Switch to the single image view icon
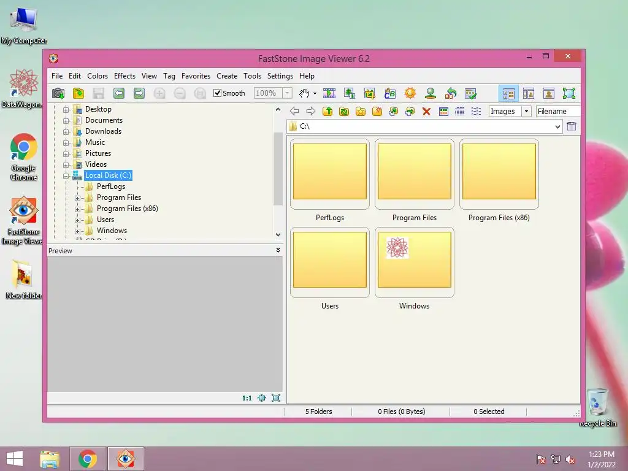 click(x=549, y=94)
